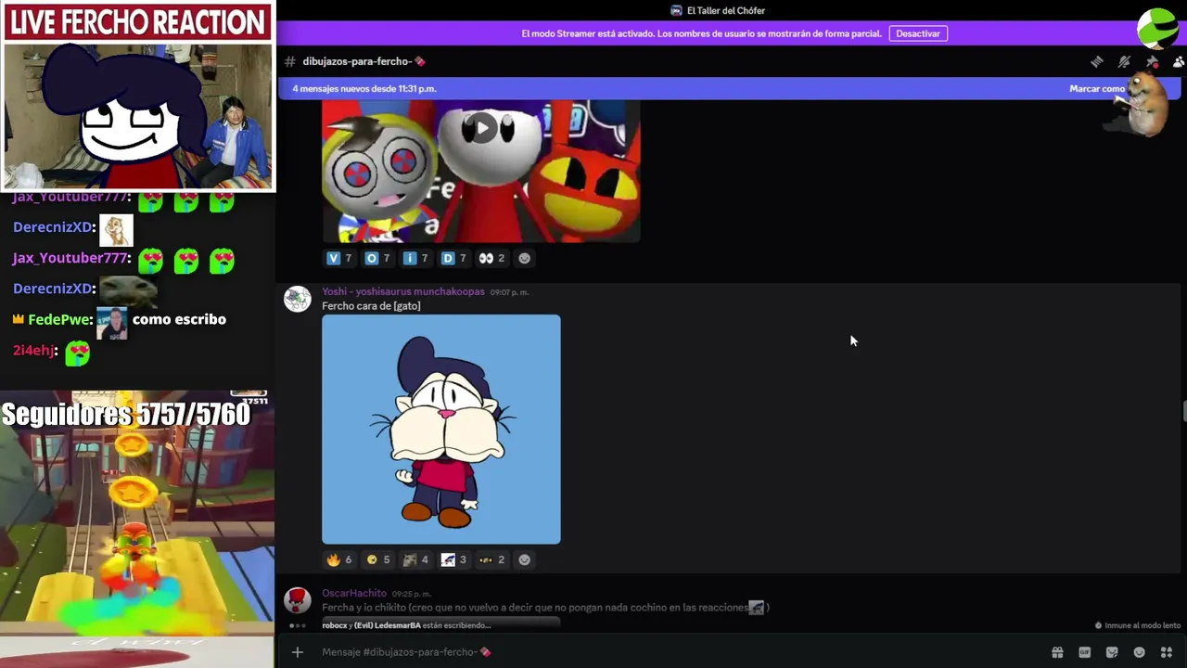
Task: Click the OscarHachito username
Action: point(354,593)
